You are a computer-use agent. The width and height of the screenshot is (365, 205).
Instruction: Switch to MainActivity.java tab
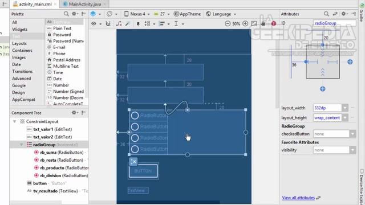point(84,4)
